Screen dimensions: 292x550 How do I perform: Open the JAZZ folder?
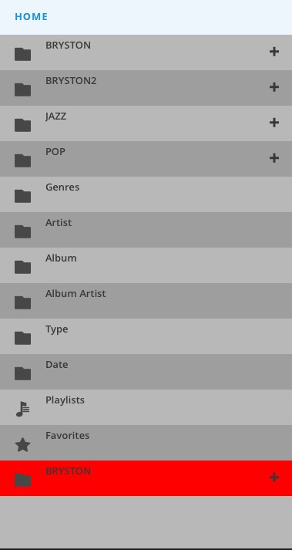click(x=146, y=123)
